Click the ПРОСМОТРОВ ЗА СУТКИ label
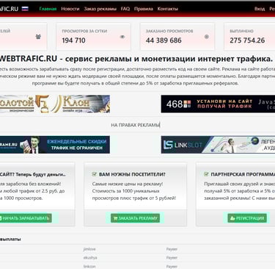The image size is (275, 269). pyautogui.click(x=84, y=31)
